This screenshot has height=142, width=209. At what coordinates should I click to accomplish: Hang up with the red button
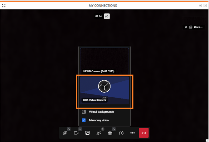coord(144,133)
